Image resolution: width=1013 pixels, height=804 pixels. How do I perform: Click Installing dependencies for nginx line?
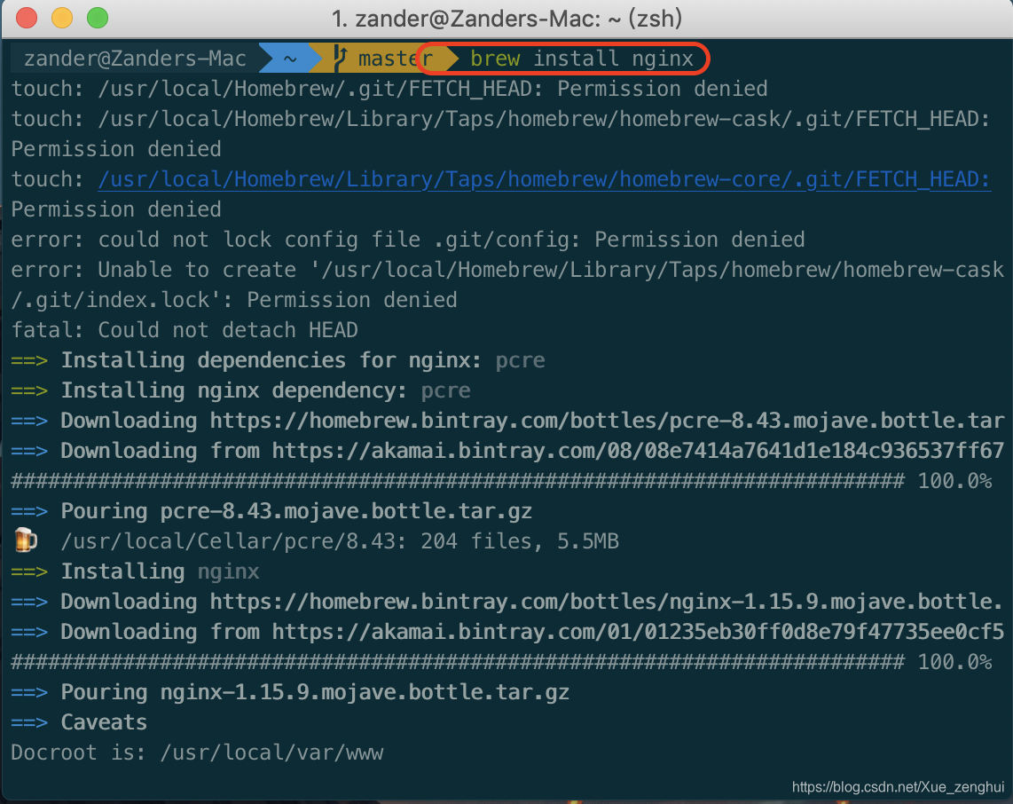click(x=279, y=360)
